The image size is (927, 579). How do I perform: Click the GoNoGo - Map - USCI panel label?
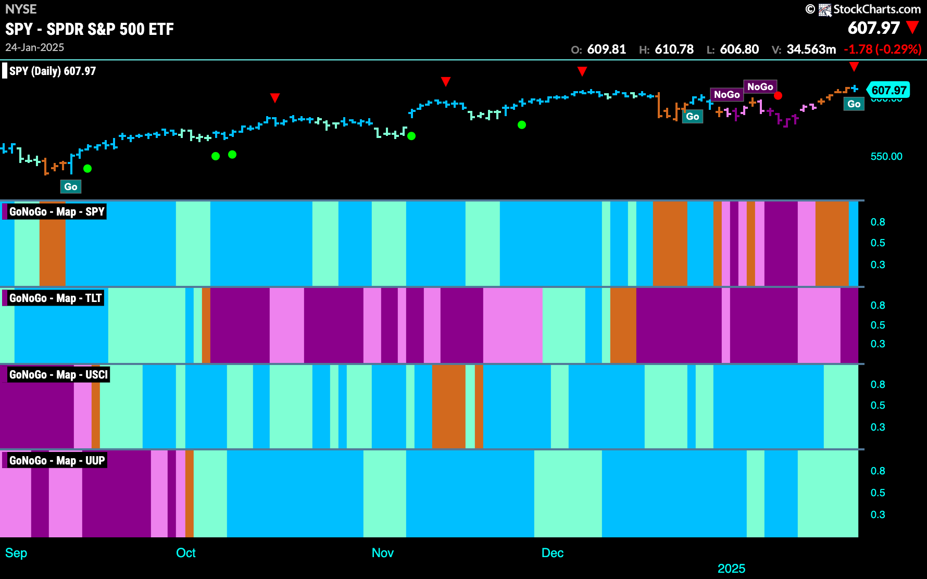tap(56, 374)
